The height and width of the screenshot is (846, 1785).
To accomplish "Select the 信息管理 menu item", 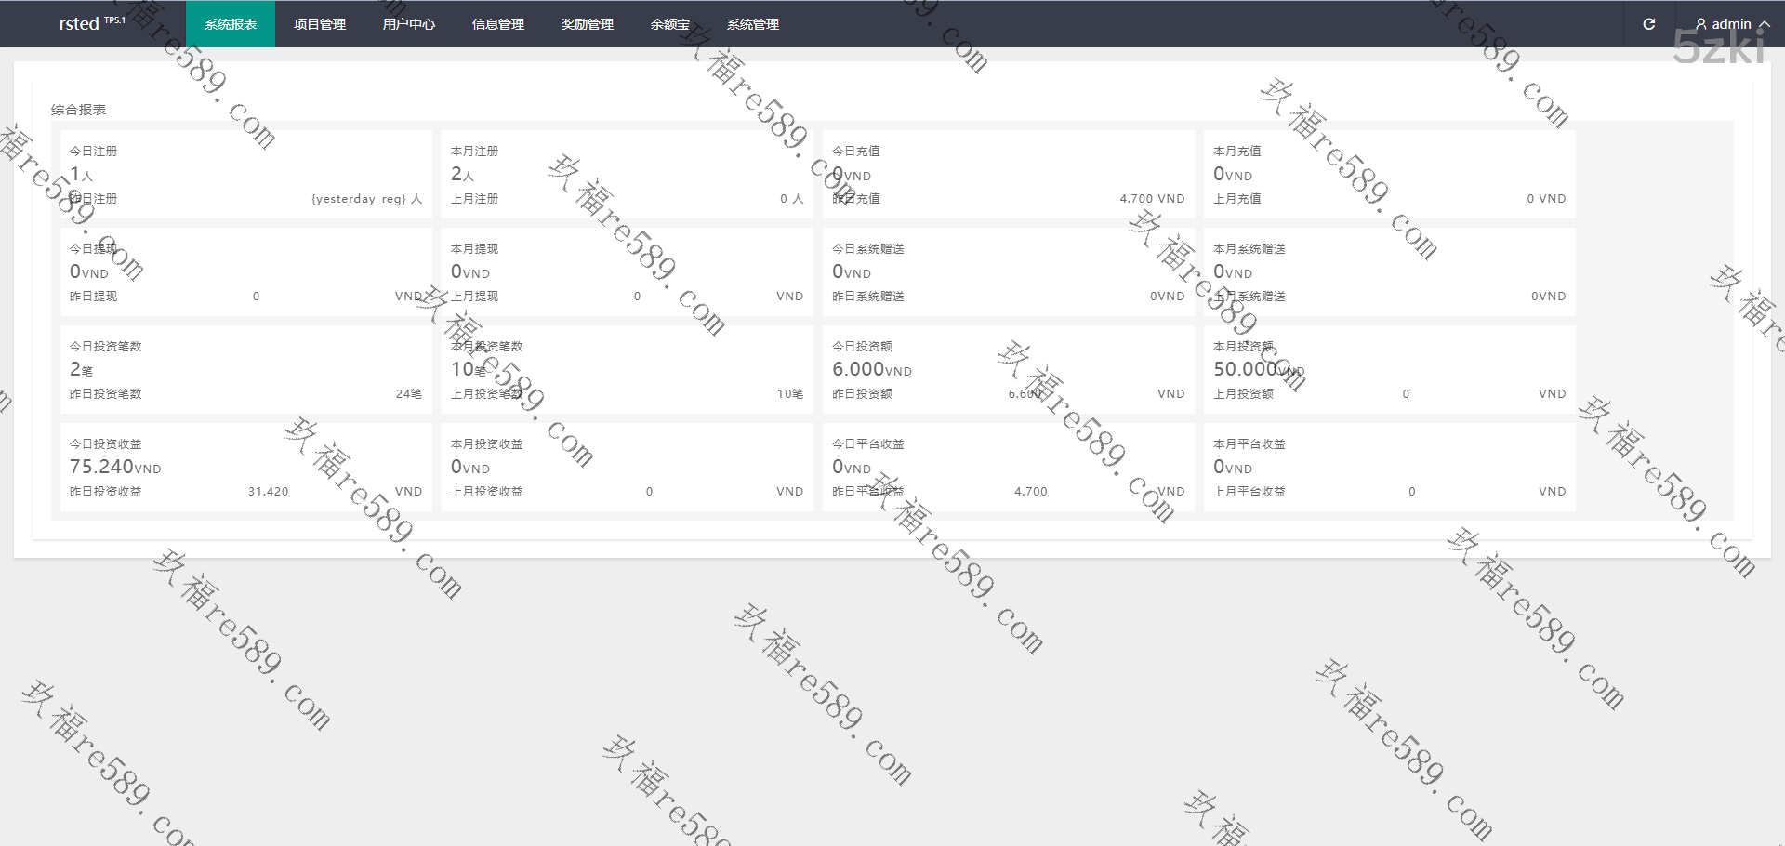I will 498,24.
